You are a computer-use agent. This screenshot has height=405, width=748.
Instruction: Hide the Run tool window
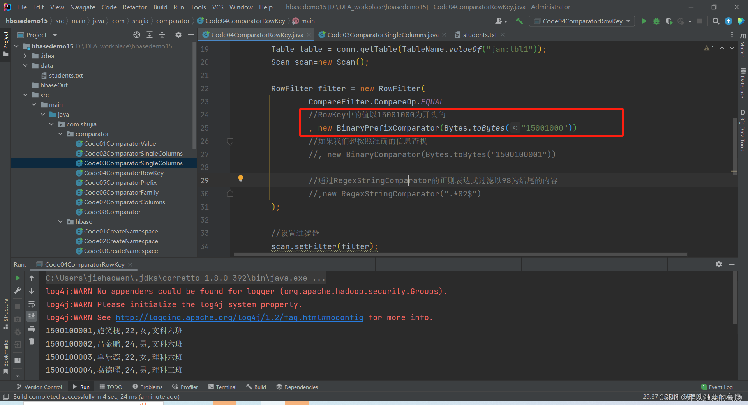pos(732,264)
